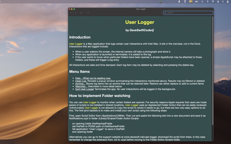Click the "Notifications.scpt" file name text
Screen dimensions: 231x144
click(79, 118)
